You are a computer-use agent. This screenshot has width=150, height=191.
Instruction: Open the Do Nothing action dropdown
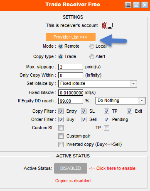[x=120, y=101]
